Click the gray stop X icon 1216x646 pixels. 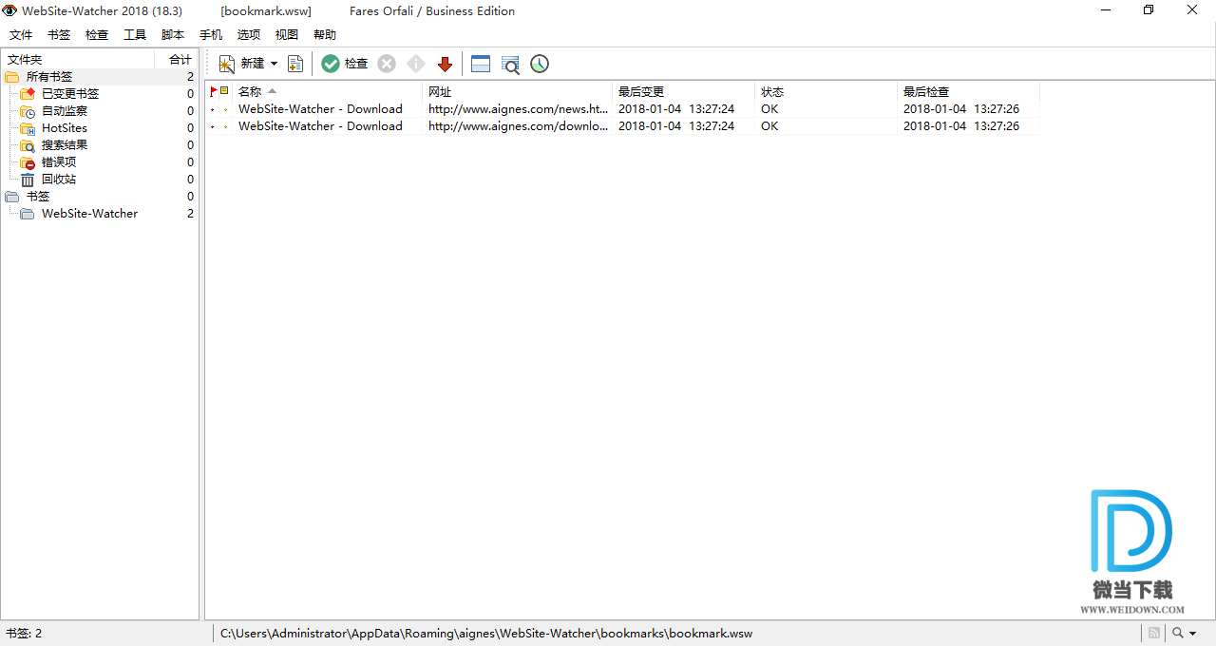(387, 64)
